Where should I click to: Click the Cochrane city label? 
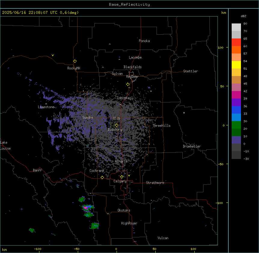pyautogui.click(x=97, y=171)
